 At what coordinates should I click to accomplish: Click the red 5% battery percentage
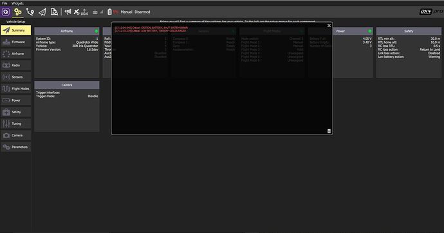coord(116,12)
